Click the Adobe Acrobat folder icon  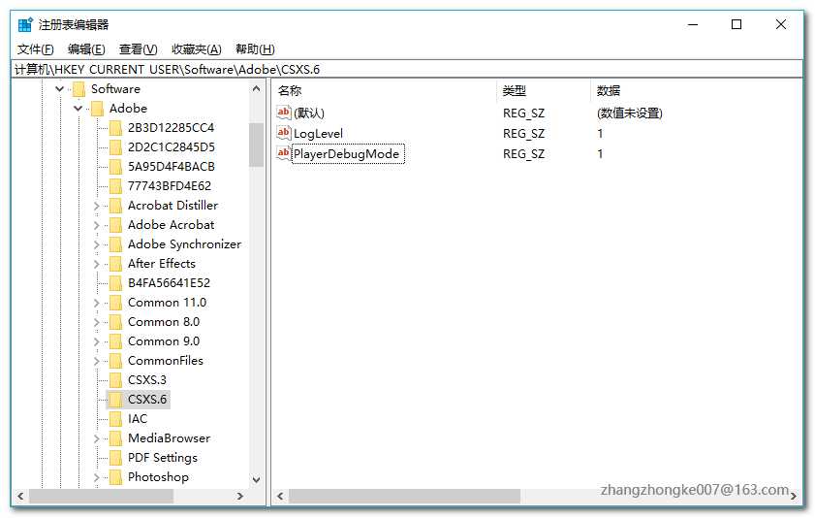(x=115, y=225)
